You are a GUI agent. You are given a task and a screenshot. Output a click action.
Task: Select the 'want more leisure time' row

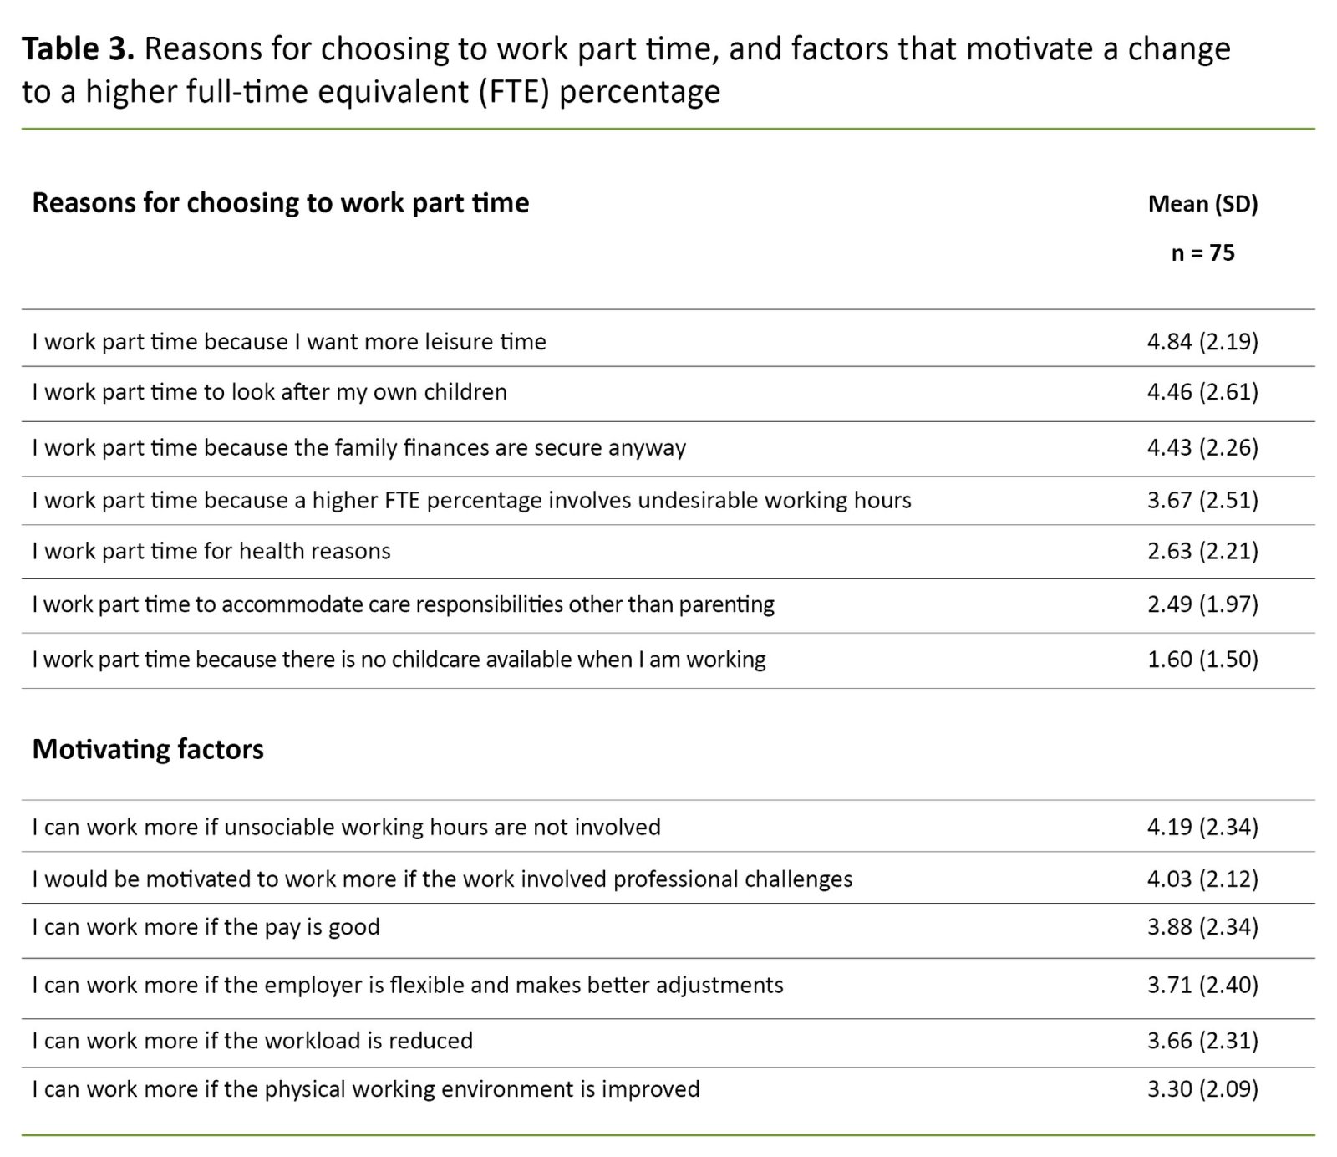pos(289,342)
